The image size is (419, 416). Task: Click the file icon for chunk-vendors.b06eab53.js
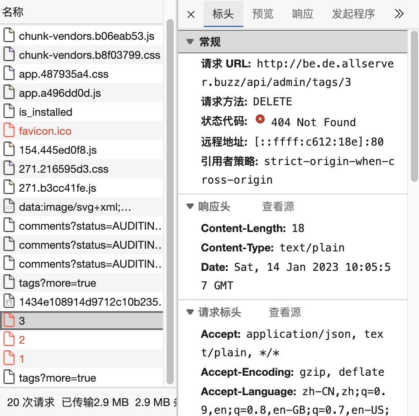point(9,36)
